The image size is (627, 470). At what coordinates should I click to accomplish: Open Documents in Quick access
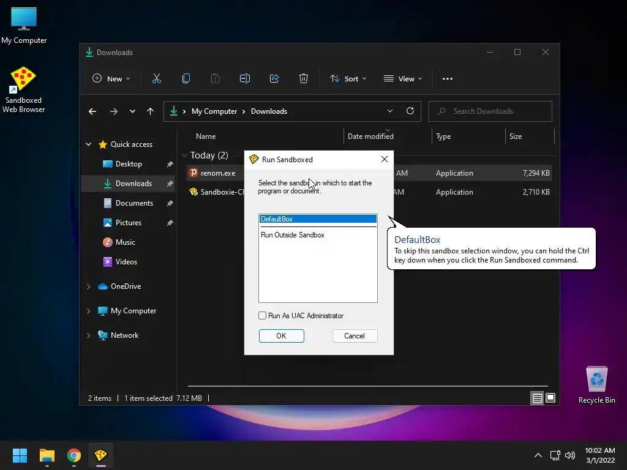click(x=129, y=203)
